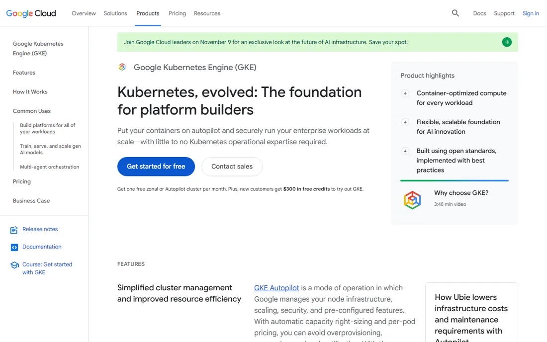
Task: Jump to Business Case section
Action: click(x=31, y=201)
